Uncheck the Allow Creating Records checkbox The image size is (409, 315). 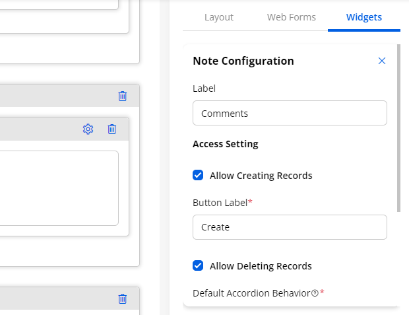(x=198, y=176)
